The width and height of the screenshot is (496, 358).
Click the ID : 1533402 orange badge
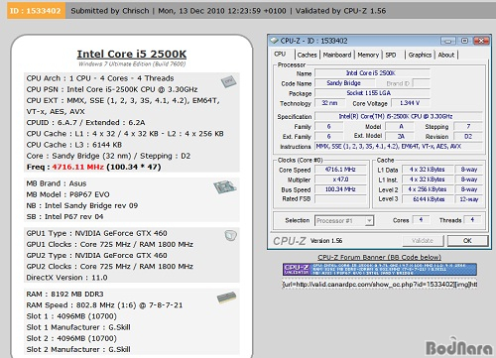(x=36, y=11)
